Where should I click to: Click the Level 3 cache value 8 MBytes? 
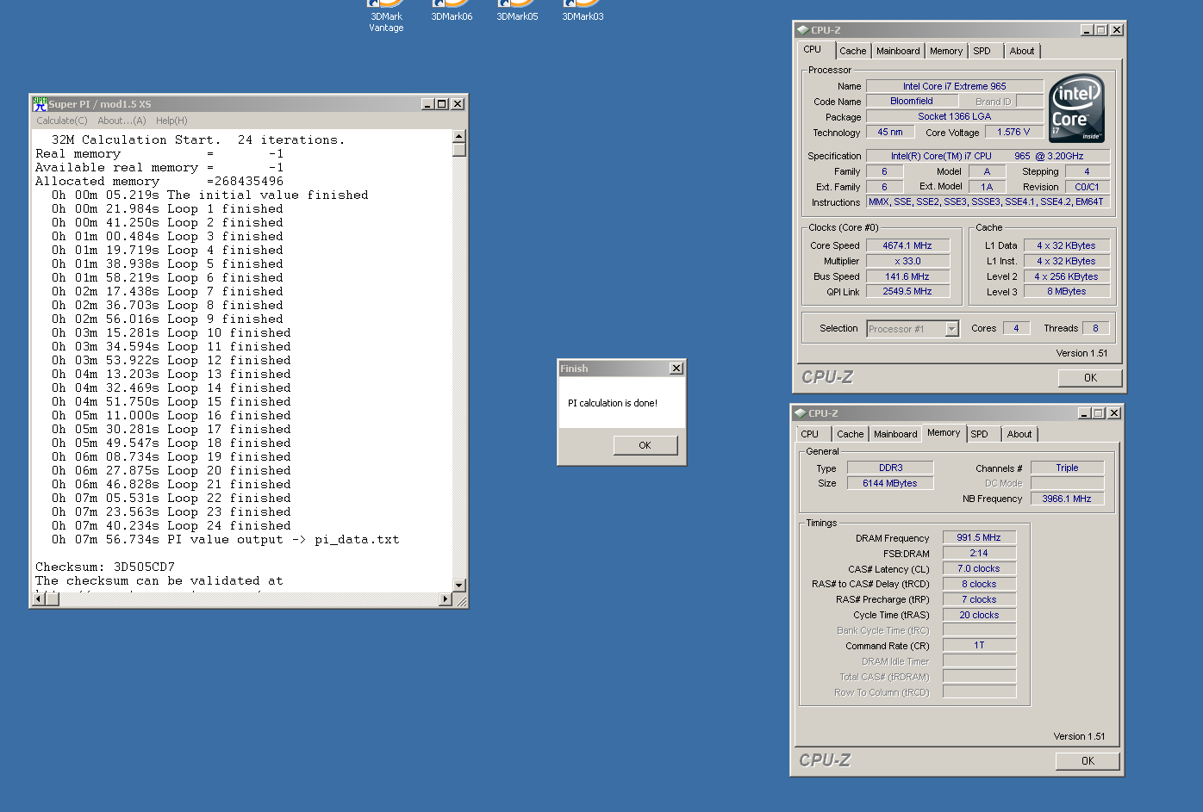click(1067, 291)
